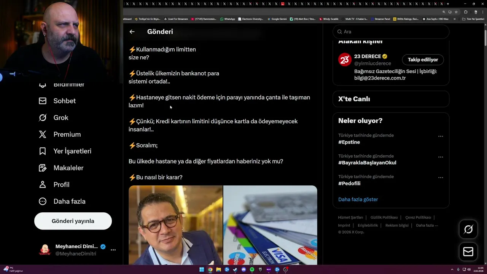The image size is (487, 274).
Task: Click the Profil person icon
Action: click(x=43, y=185)
